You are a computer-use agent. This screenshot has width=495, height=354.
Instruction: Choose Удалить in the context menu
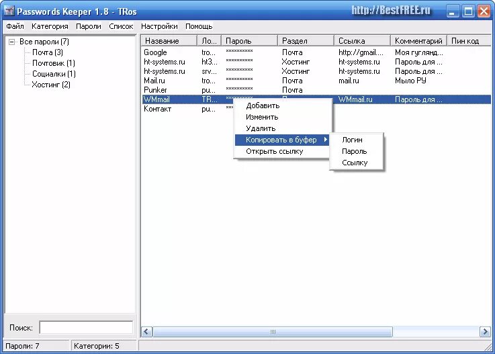tap(282, 128)
